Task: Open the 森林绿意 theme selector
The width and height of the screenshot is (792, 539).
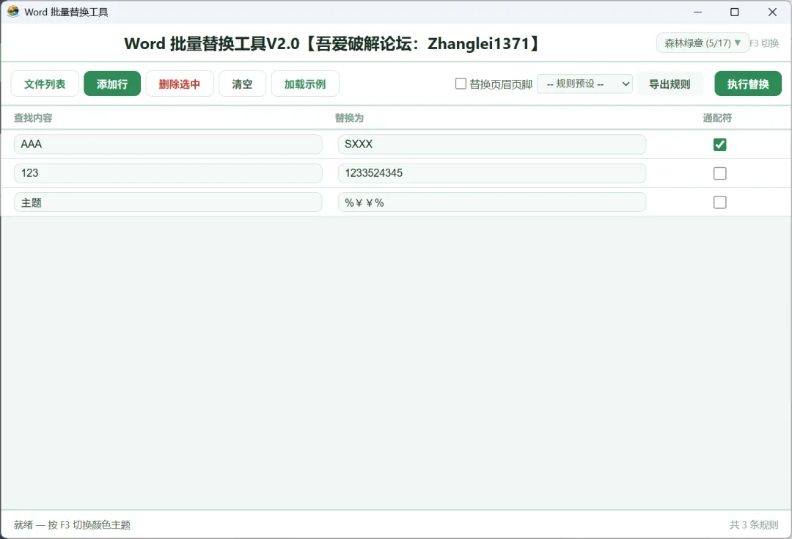Action: [702, 43]
